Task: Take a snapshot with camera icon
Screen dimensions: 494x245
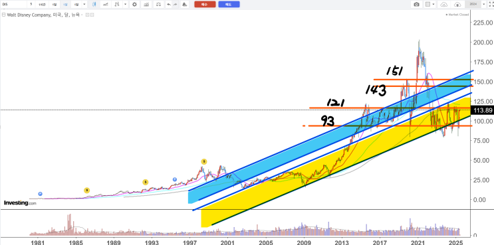Action: click(416, 5)
